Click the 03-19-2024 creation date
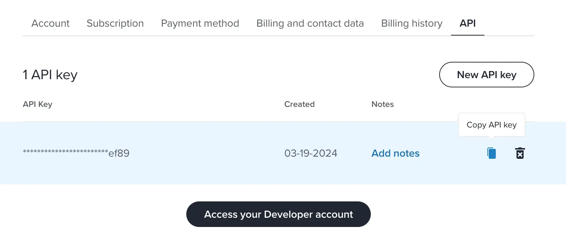 pos(311,153)
